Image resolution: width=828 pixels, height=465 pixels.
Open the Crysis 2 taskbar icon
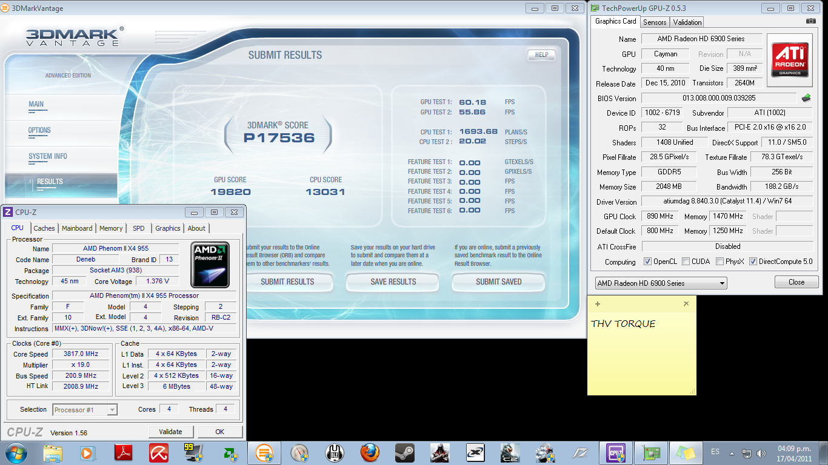510,453
